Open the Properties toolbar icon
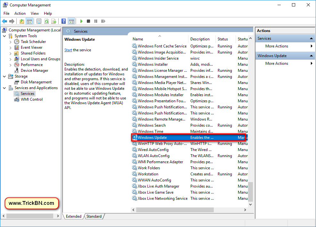 click(x=39, y=21)
